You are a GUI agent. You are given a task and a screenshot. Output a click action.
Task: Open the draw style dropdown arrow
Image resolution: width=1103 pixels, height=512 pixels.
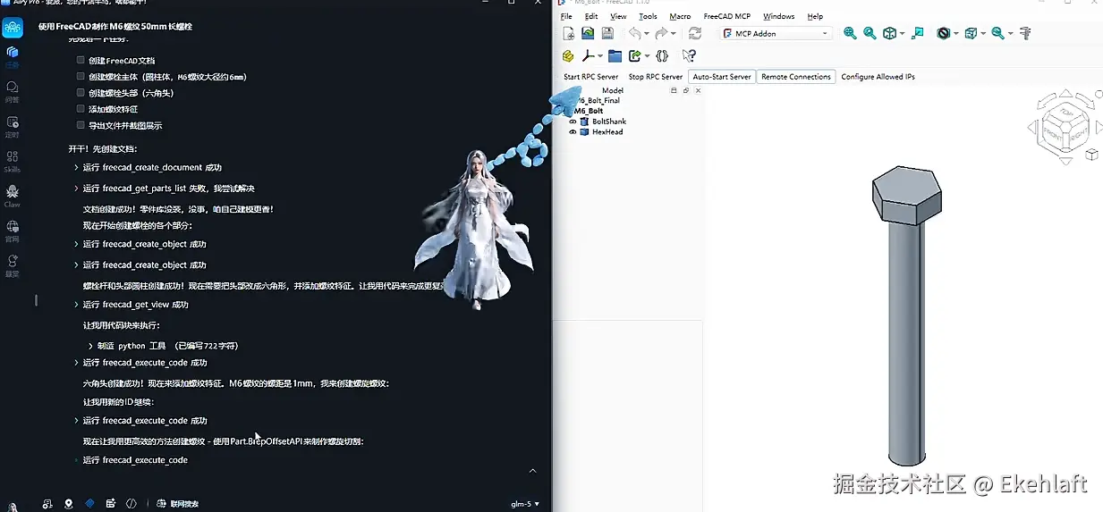(956, 34)
